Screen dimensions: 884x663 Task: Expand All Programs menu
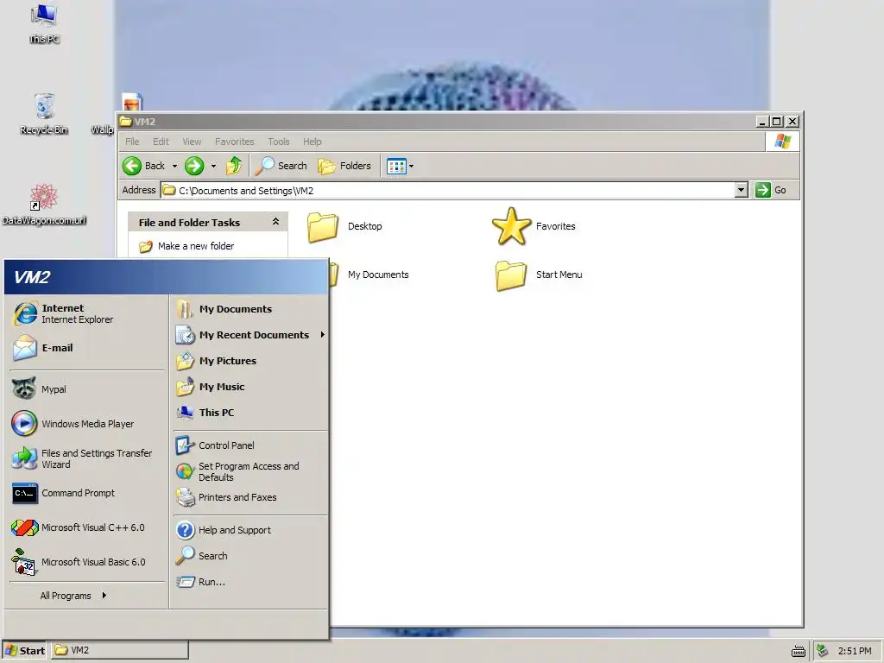(x=73, y=596)
